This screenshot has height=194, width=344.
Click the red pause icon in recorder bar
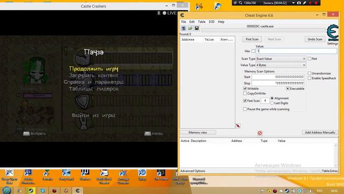point(310,3)
